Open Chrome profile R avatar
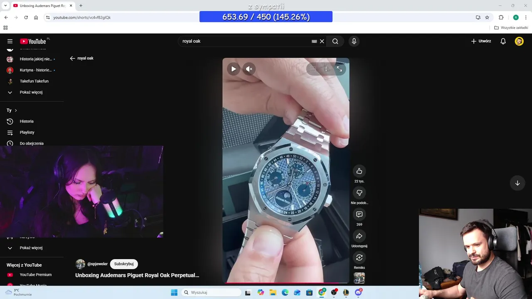 tap(516, 17)
